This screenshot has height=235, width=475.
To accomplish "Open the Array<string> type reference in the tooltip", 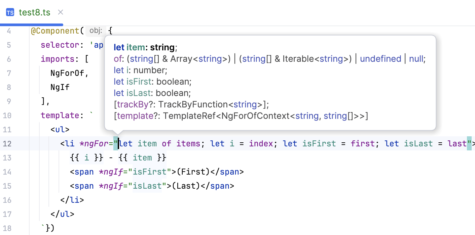I will tap(181, 58).
